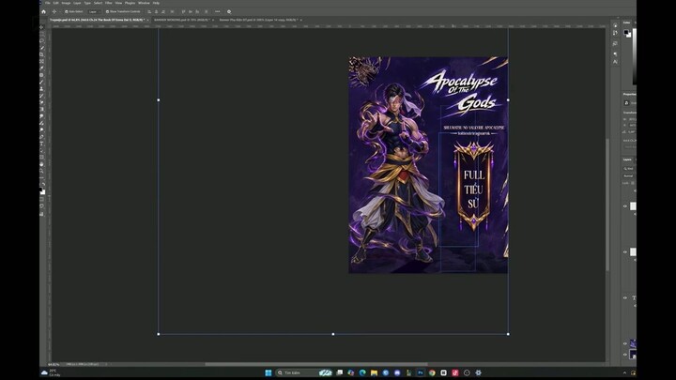This screenshot has width=676, height=380.
Task: Click the canvas vertical scrollbar
Action: pos(607,205)
